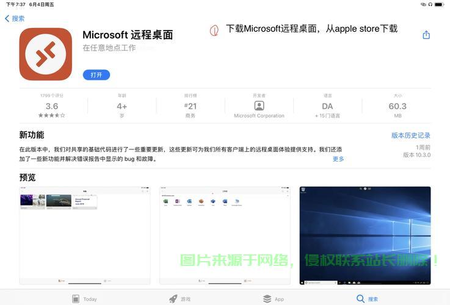Tap the #21 商务 ranking
This screenshot has height=305, width=450.
(190, 106)
